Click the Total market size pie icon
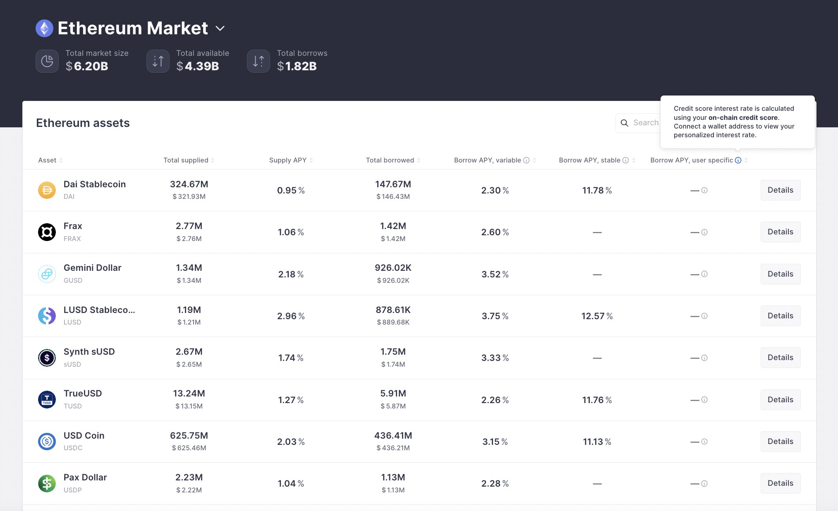Viewport: 838px width, 511px height. (x=47, y=61)
